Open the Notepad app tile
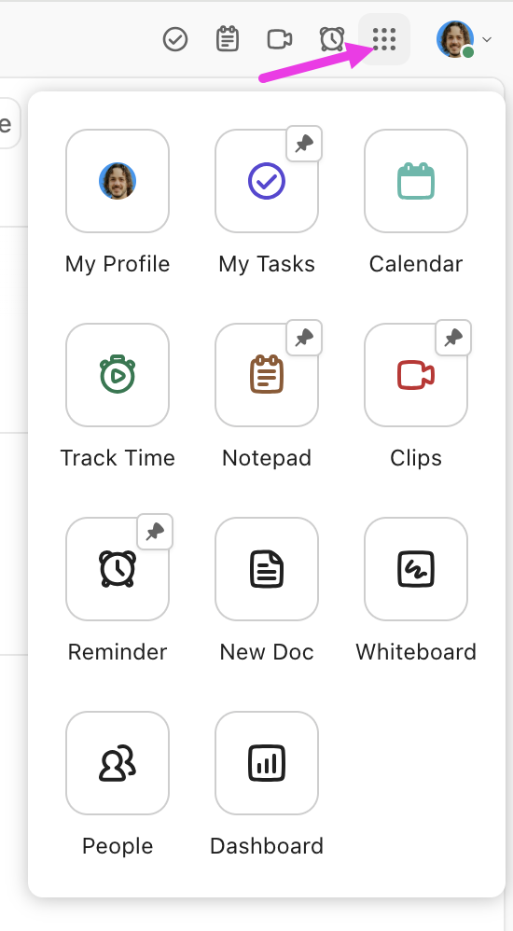The width and height of the screenshot is (513, 931). coord(267,375)
